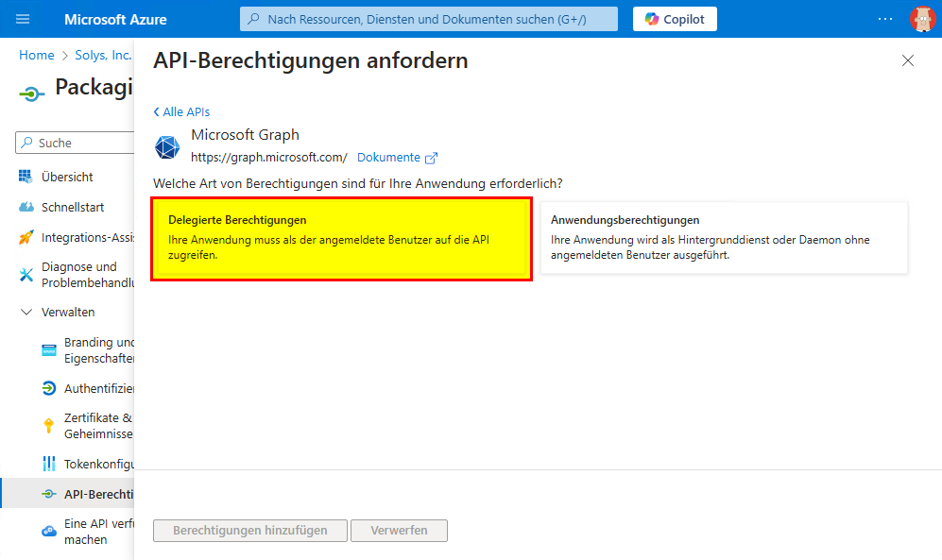
Task: Click the Microsoft Graph logo icon
Action: coord(167,147)
